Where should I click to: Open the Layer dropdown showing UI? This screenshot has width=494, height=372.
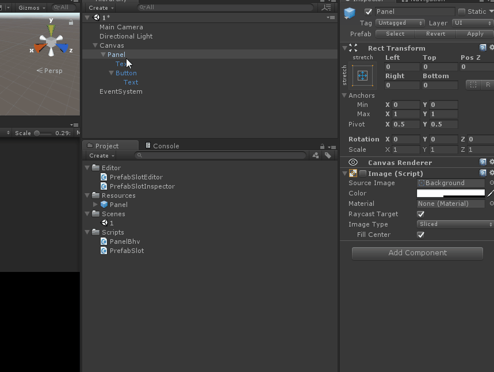click(x=472, y=23)
